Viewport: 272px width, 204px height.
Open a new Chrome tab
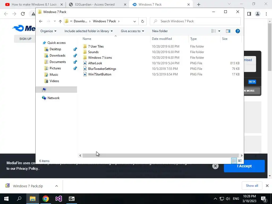point(199,5)
